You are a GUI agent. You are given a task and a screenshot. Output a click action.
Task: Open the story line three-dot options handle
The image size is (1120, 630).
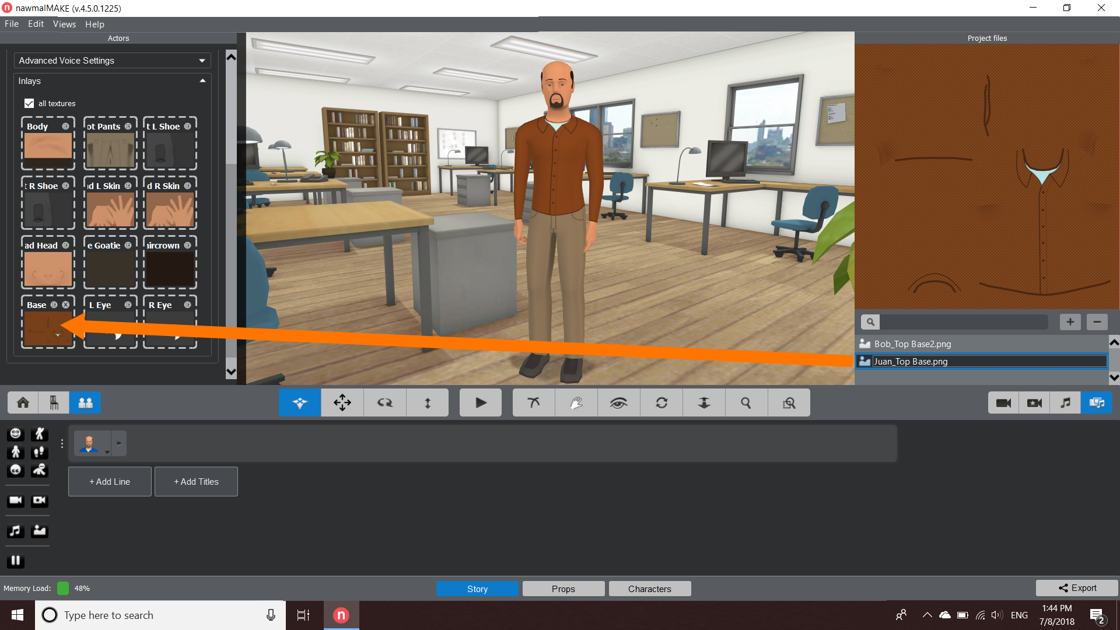pos(62,443)
